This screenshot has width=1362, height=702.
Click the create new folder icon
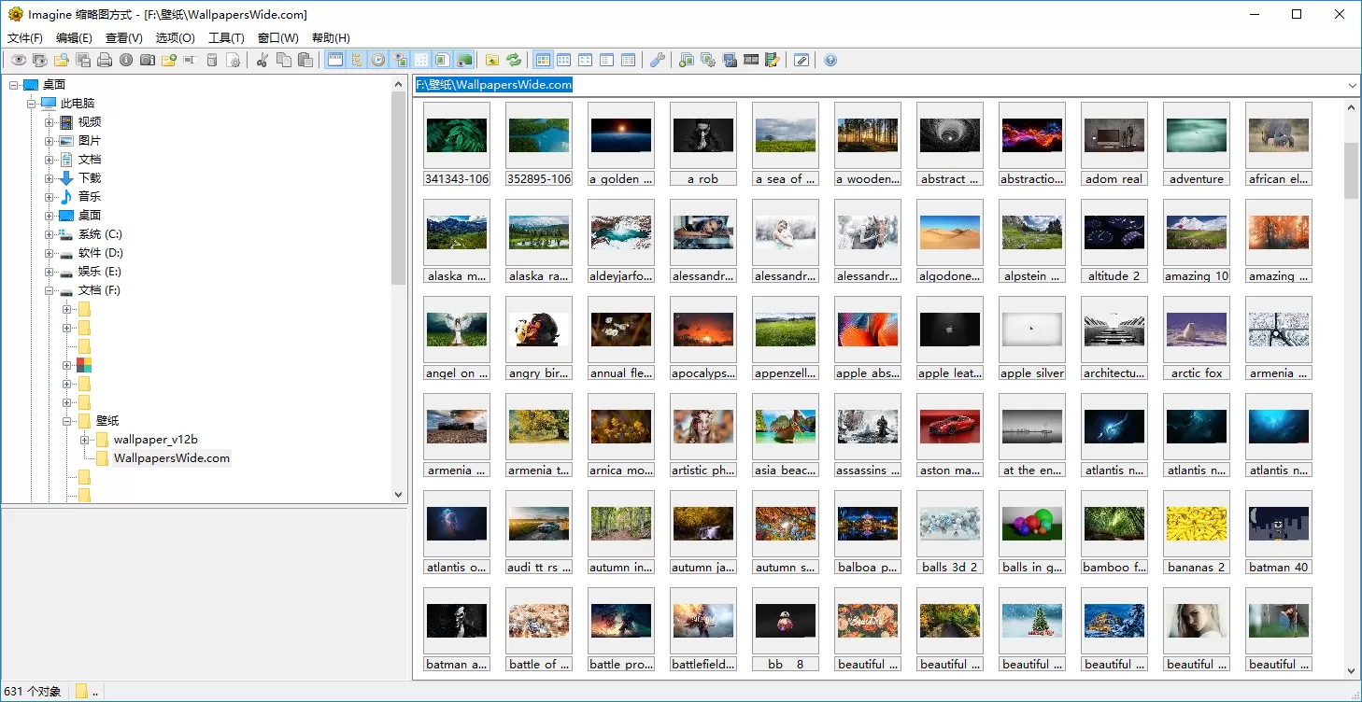pyautogui.click(x=168, y=61)
